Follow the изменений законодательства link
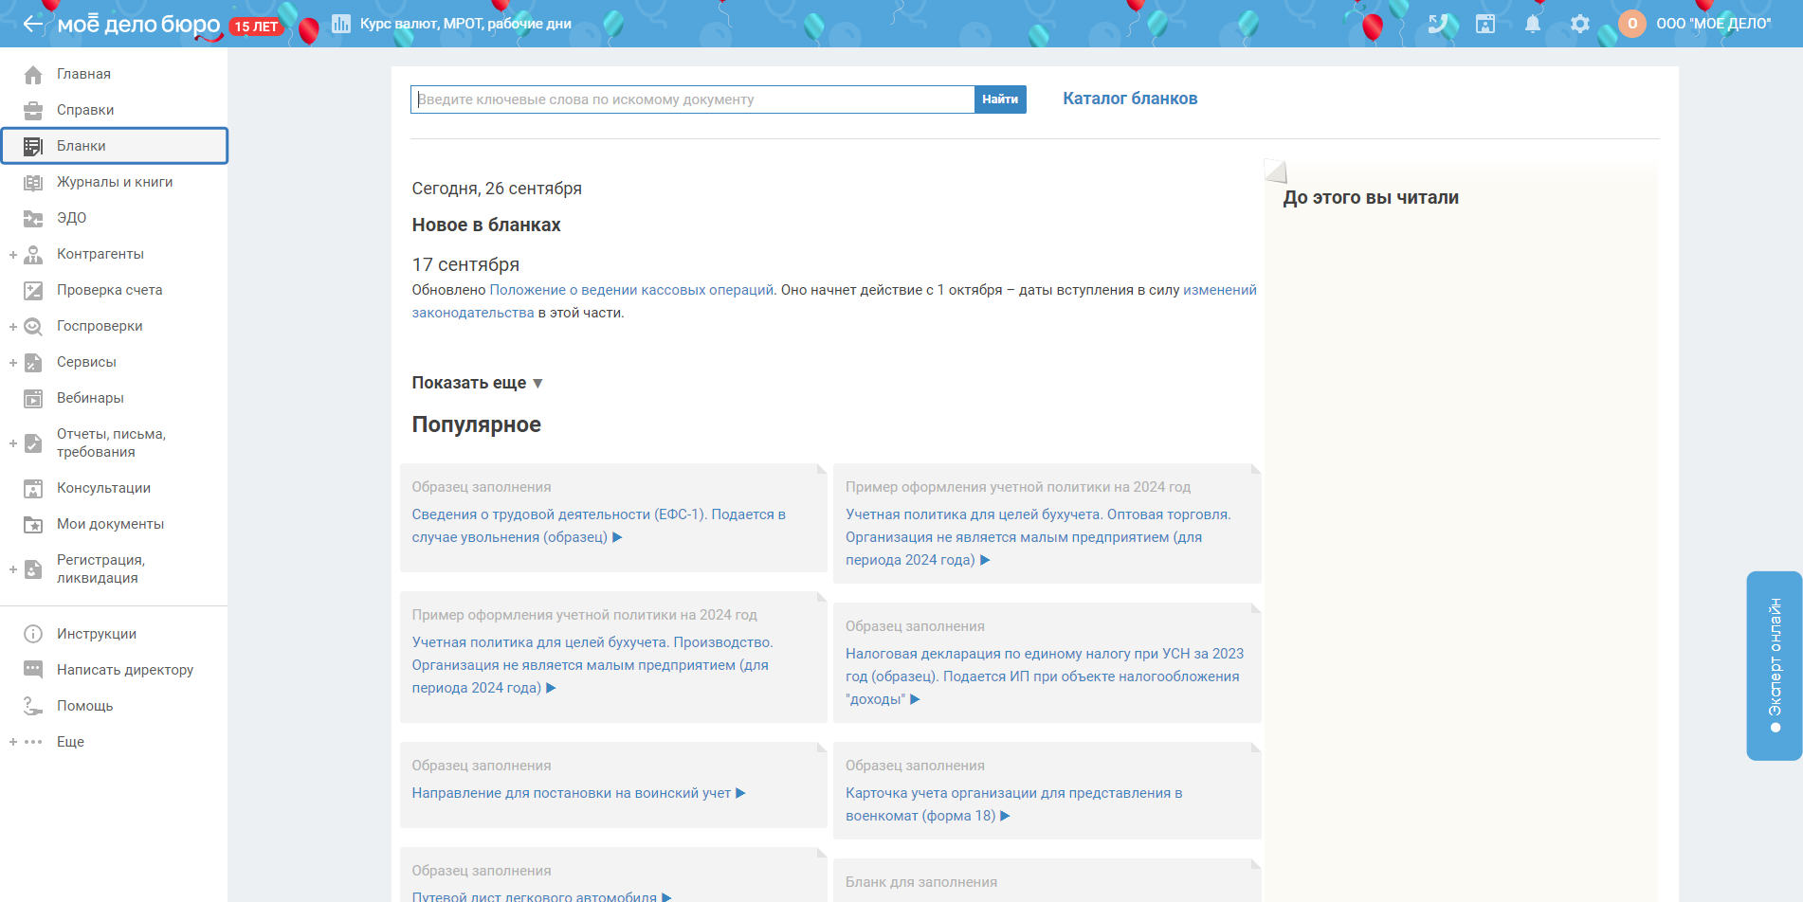This screenshot has height=902, width=1803. pos(834,301)
